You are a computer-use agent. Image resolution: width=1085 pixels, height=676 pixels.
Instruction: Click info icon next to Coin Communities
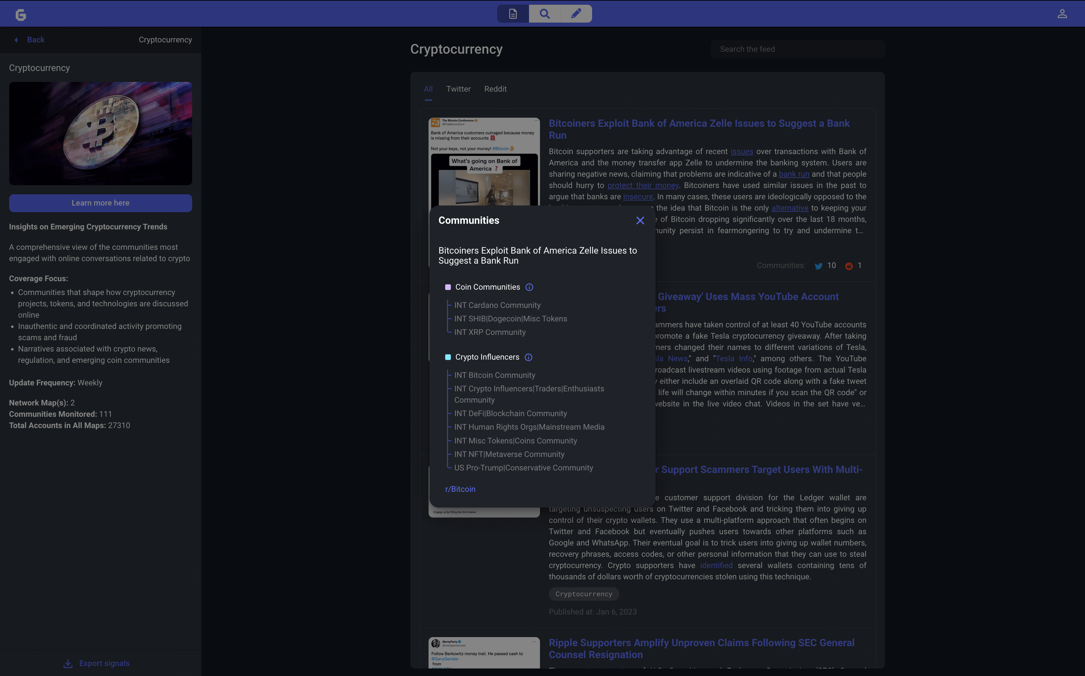tap(529, 287)
